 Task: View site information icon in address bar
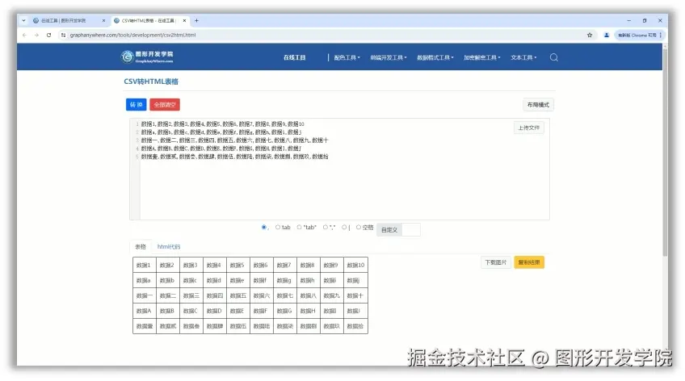[x=63, y=35]
